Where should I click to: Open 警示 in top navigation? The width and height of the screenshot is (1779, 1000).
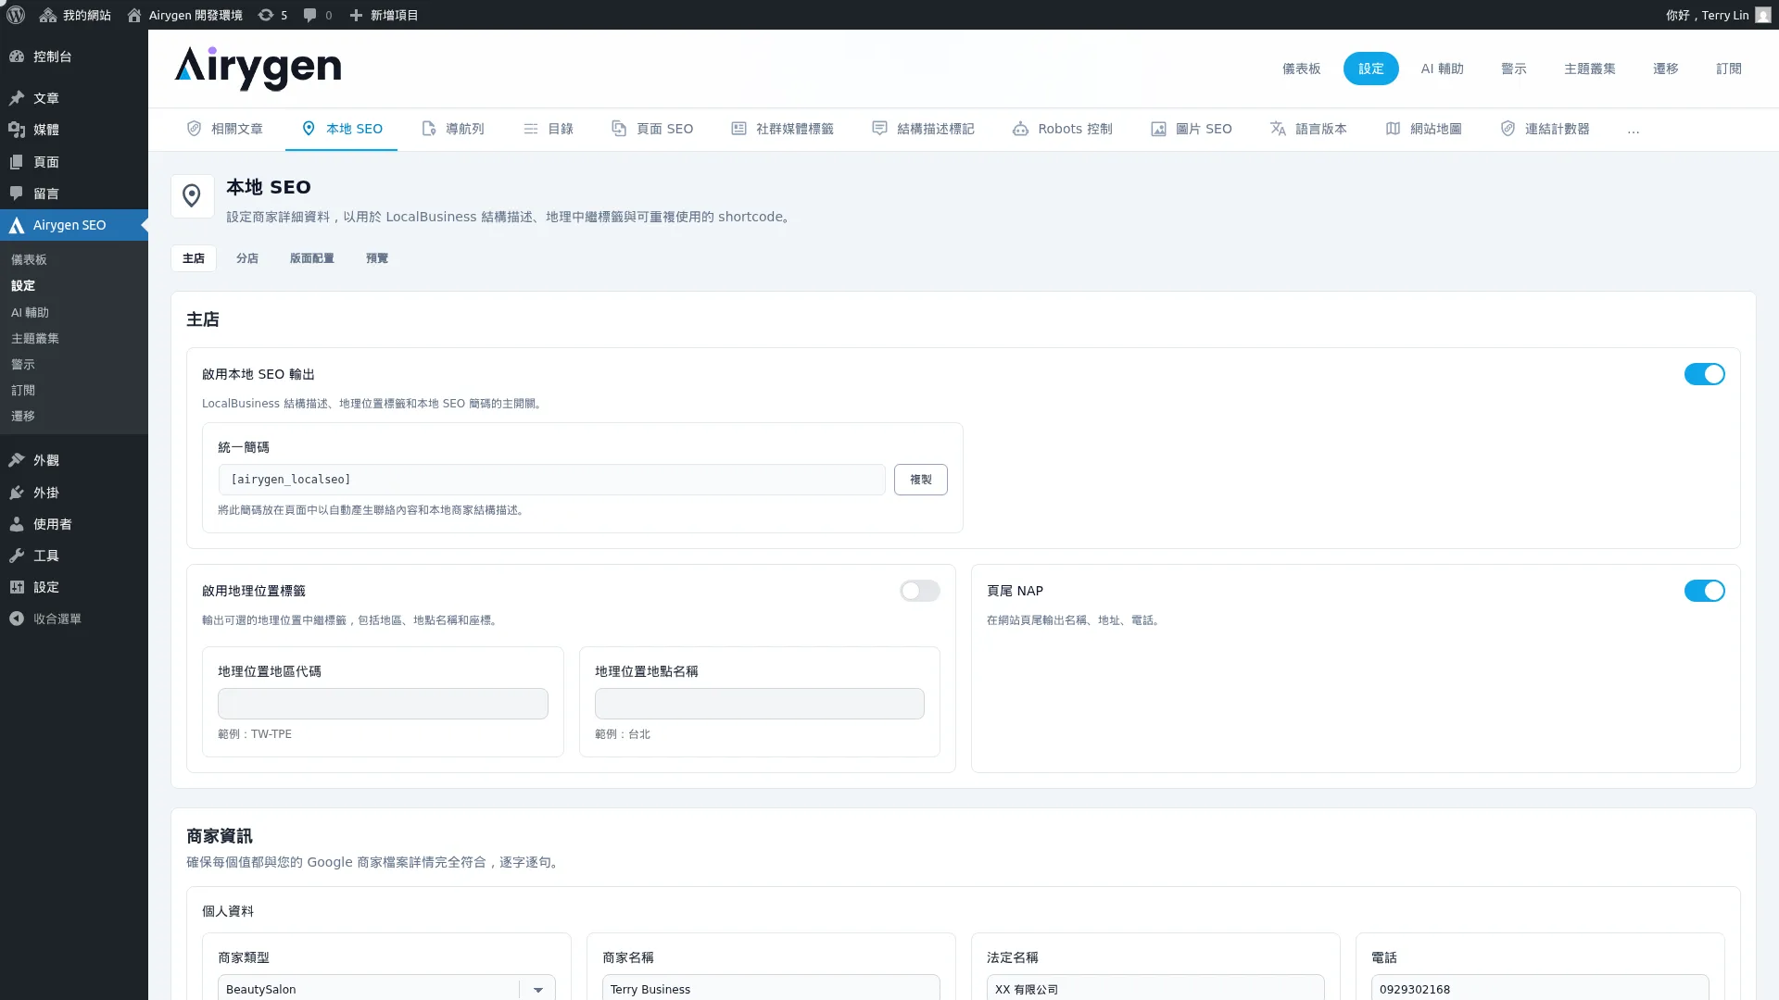pyautogui.click(x=1513, y=69)
